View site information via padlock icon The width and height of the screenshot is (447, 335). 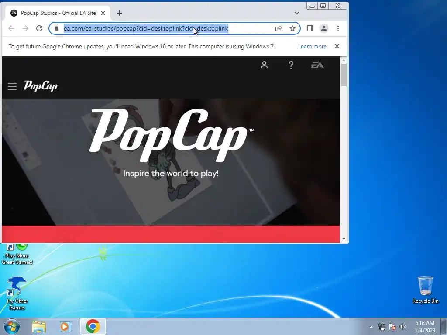[x=57, y=28]
